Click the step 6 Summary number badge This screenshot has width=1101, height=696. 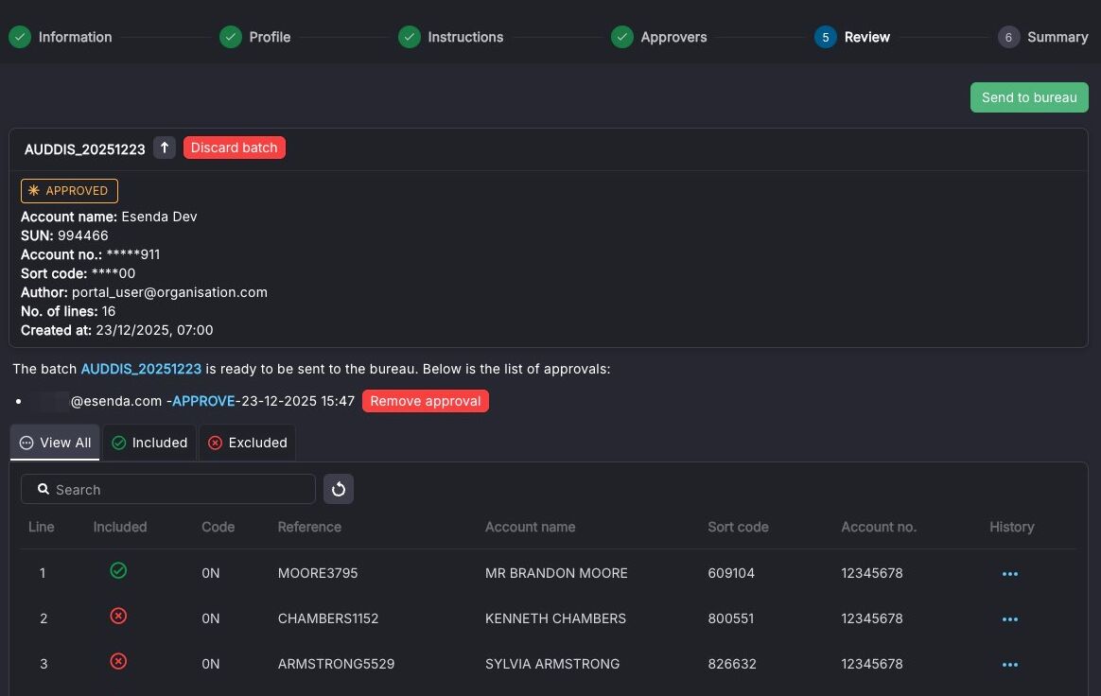pyautogui.click(x=1008, y=37)
